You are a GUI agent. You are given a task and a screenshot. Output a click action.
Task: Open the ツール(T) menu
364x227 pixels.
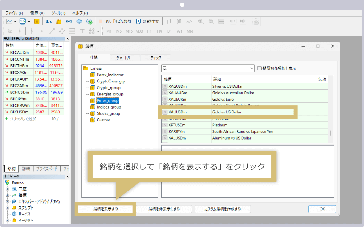point(58,13)
